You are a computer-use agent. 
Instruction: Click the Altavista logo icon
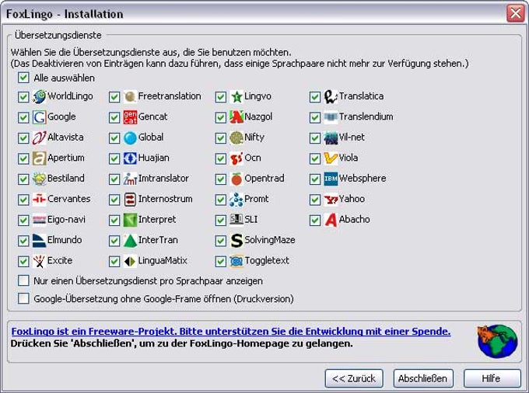[39, 137]
